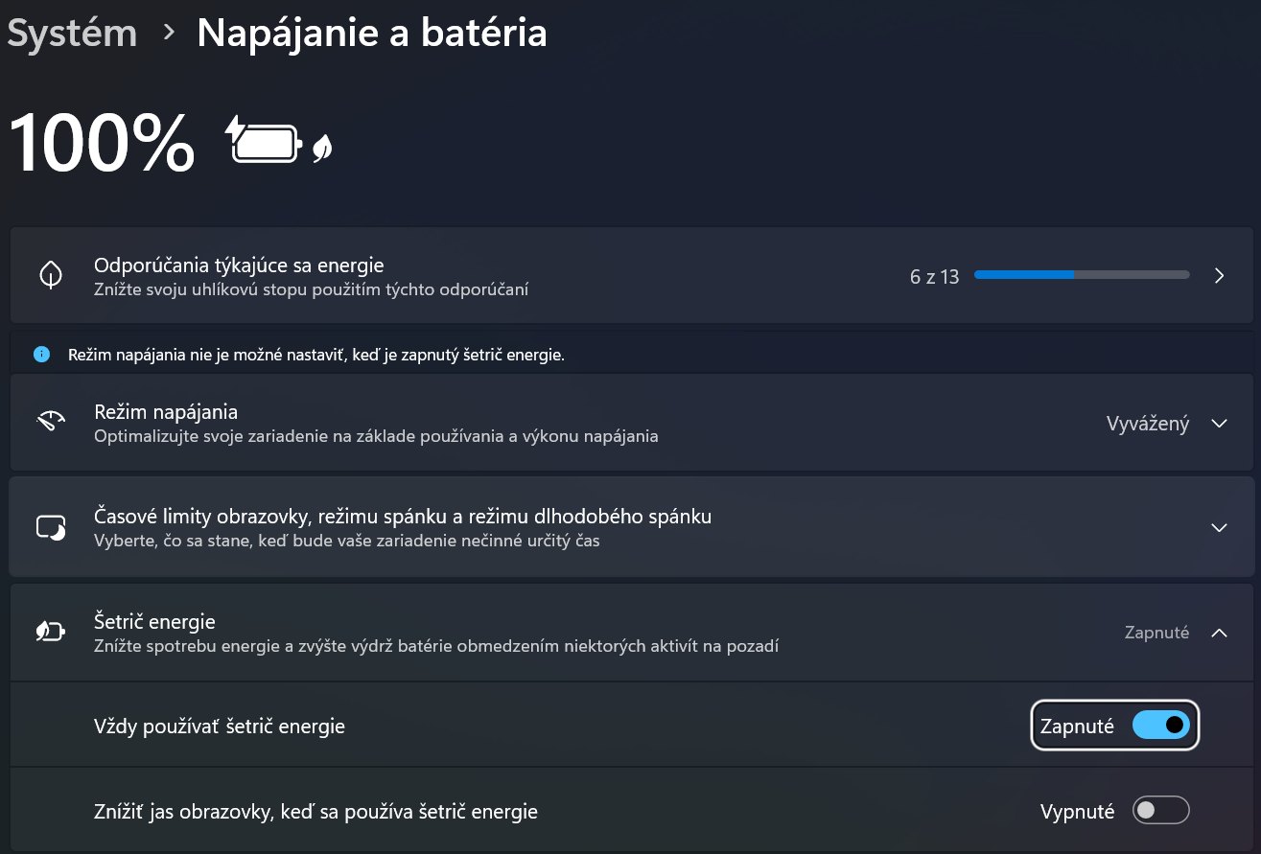This screenshot has height=854, width=1261.
Task: Click the 100% battery level text
Action: (102, 143)
